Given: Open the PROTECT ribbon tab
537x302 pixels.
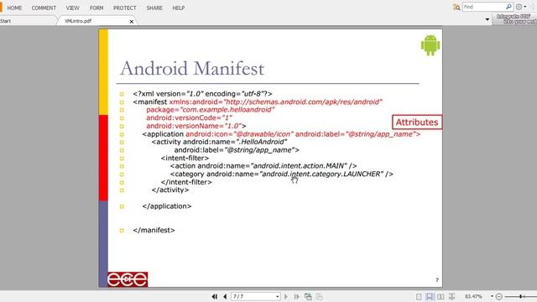Looking at the screenshot, I should [x=125, y=8].
